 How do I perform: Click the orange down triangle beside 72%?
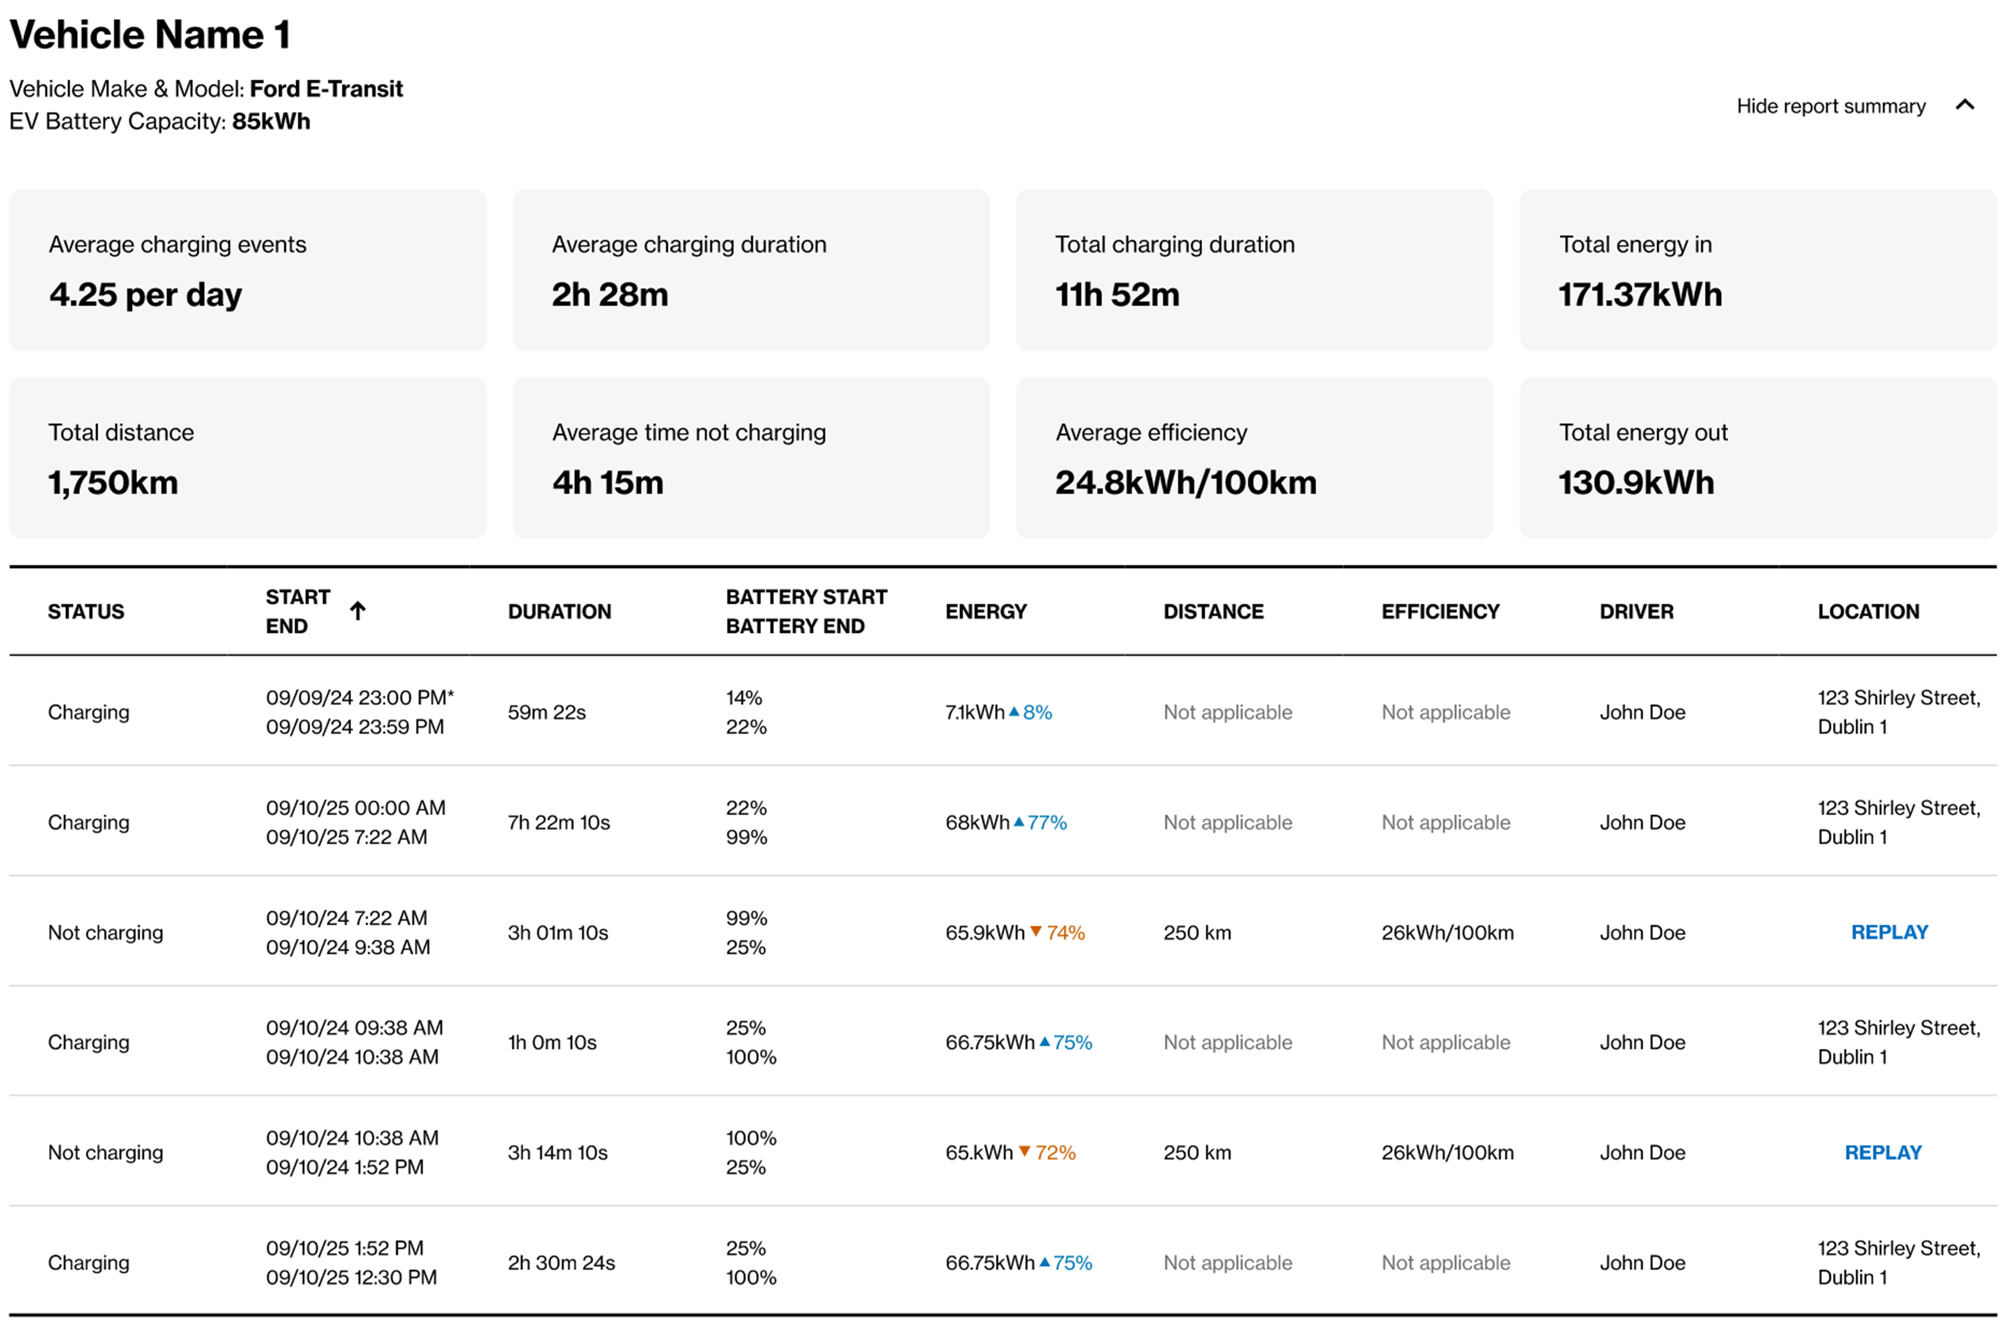click(1024, 1151)
